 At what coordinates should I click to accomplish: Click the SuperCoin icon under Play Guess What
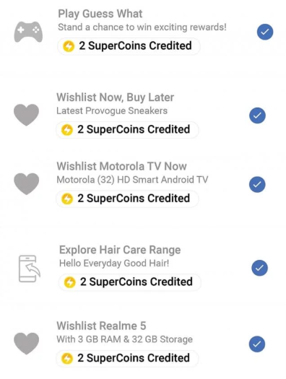[x=69, y=46]
